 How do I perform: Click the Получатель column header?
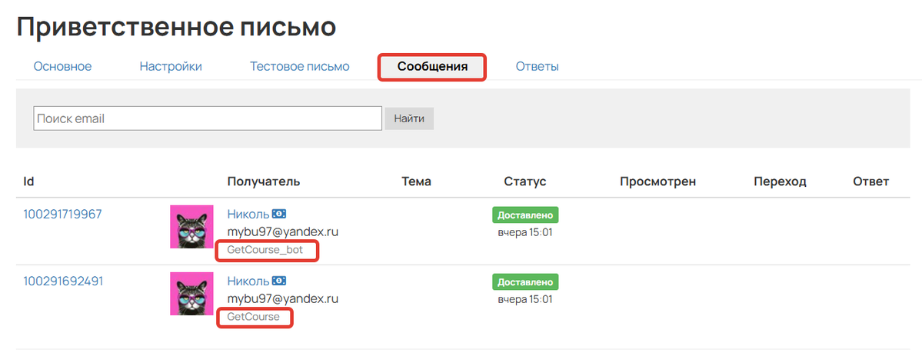click(x=264, y=181)
